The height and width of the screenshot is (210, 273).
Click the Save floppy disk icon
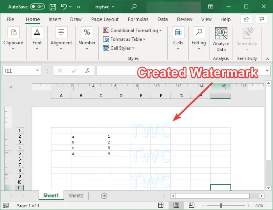point(53,7)
